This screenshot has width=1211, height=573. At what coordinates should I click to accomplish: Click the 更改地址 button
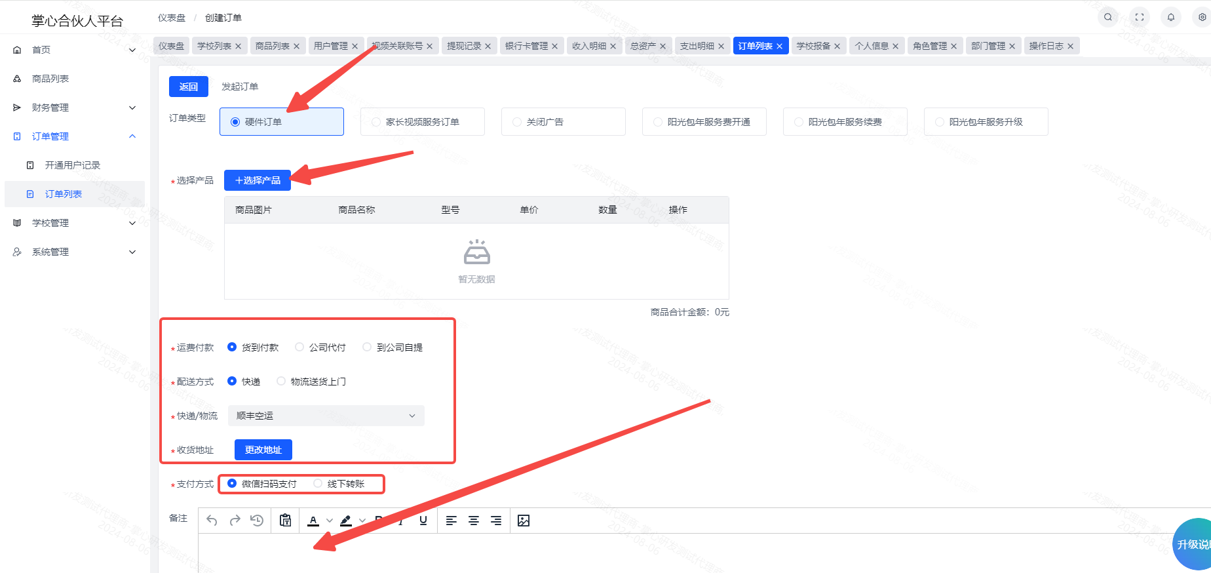pyautogui.click(x=263, y=450)
